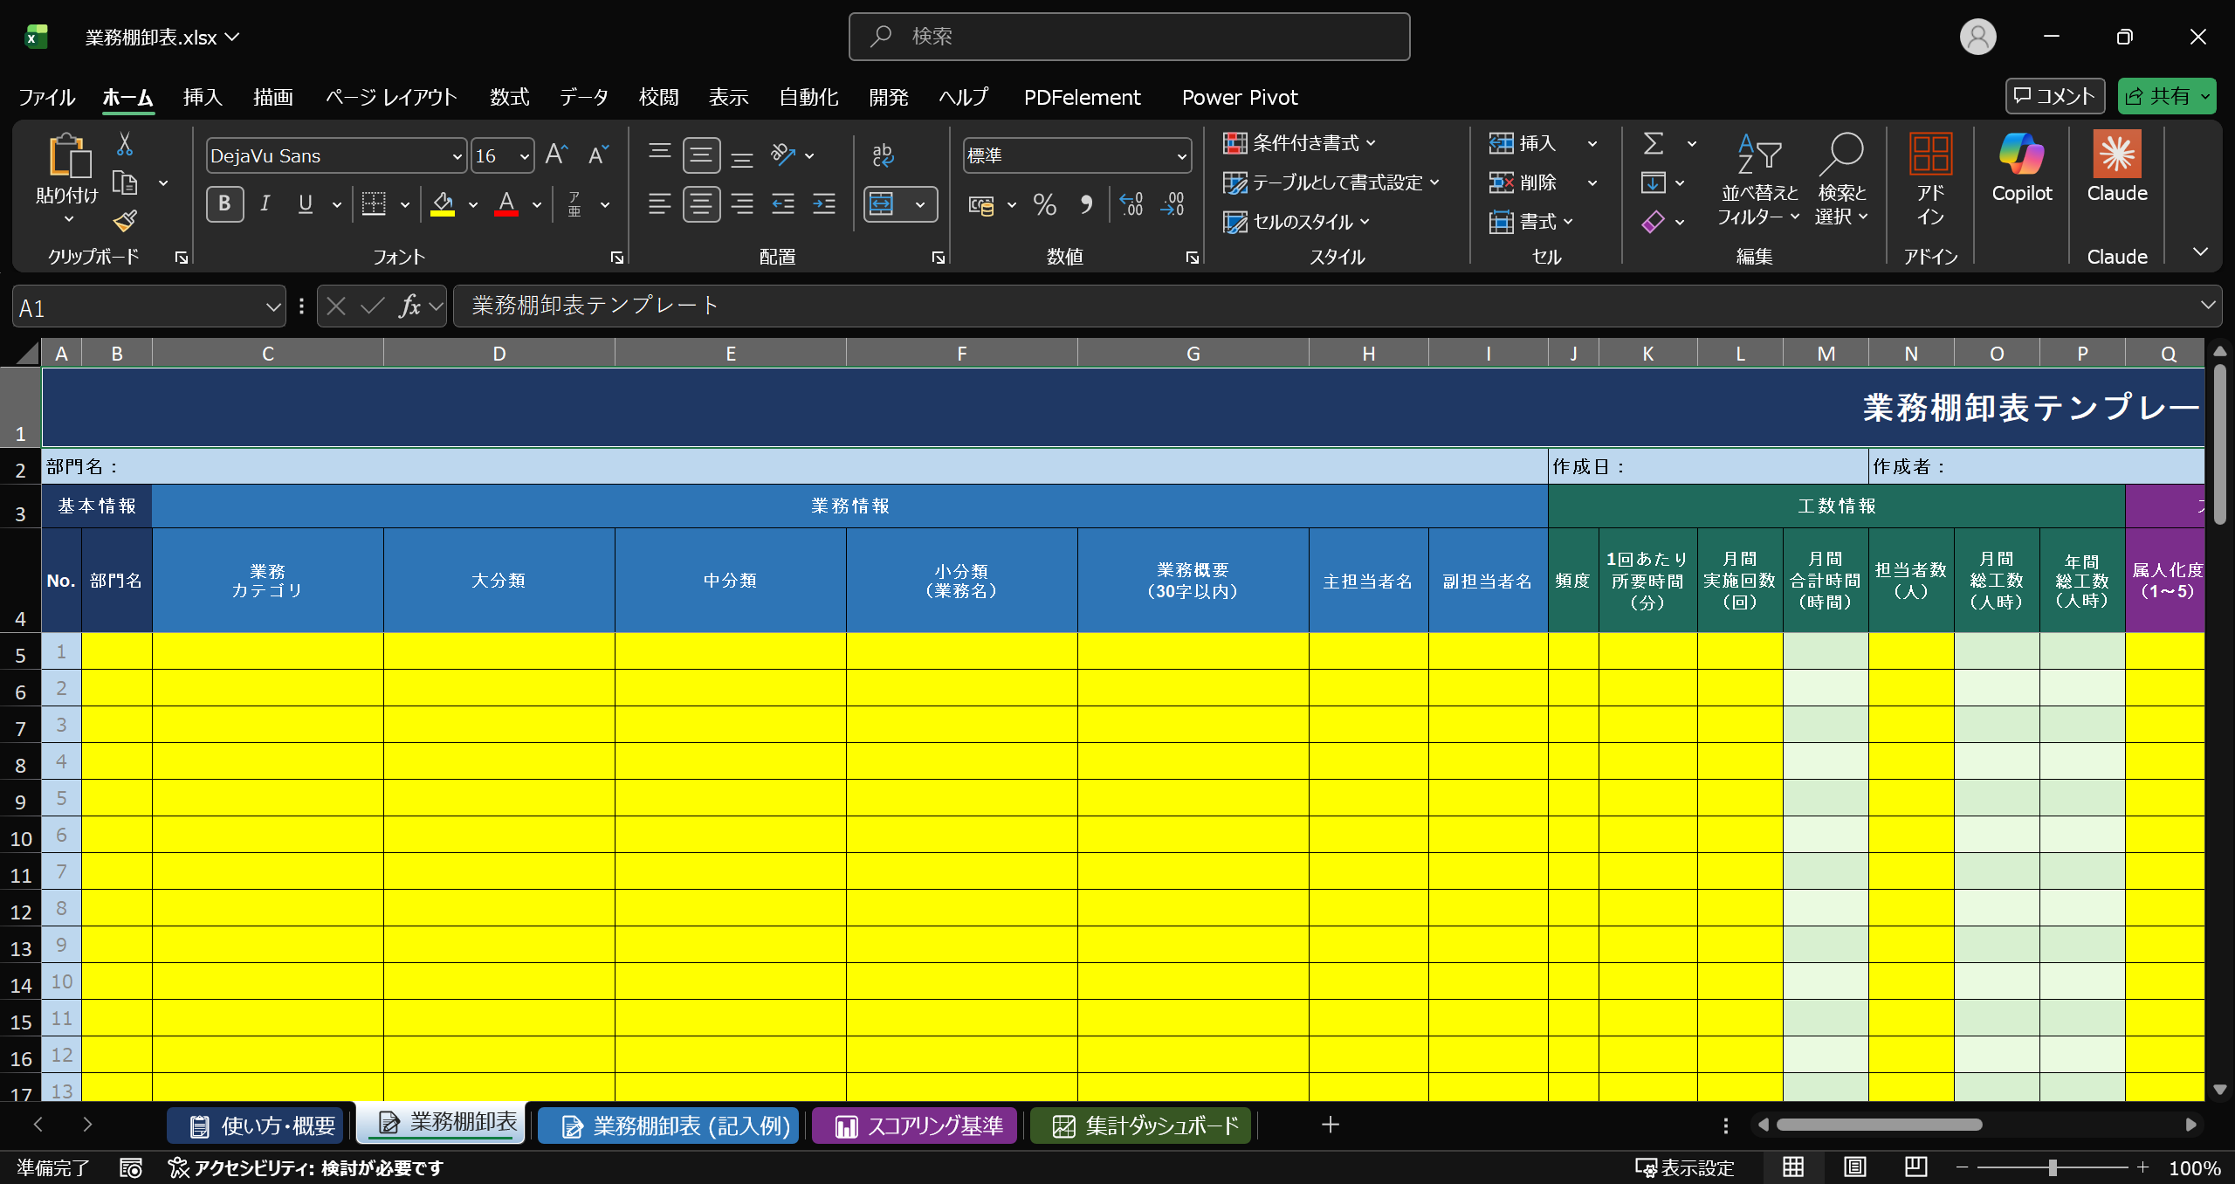Screen dimensions: 2235x1184
Task: Click the percent style icon
Action: pos(1044,205)
